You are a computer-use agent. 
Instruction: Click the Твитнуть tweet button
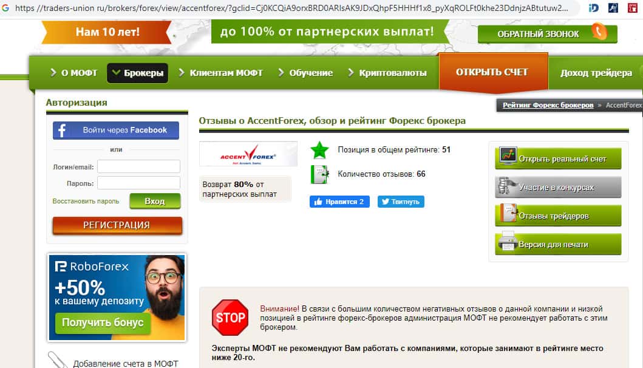click(401, 202)
